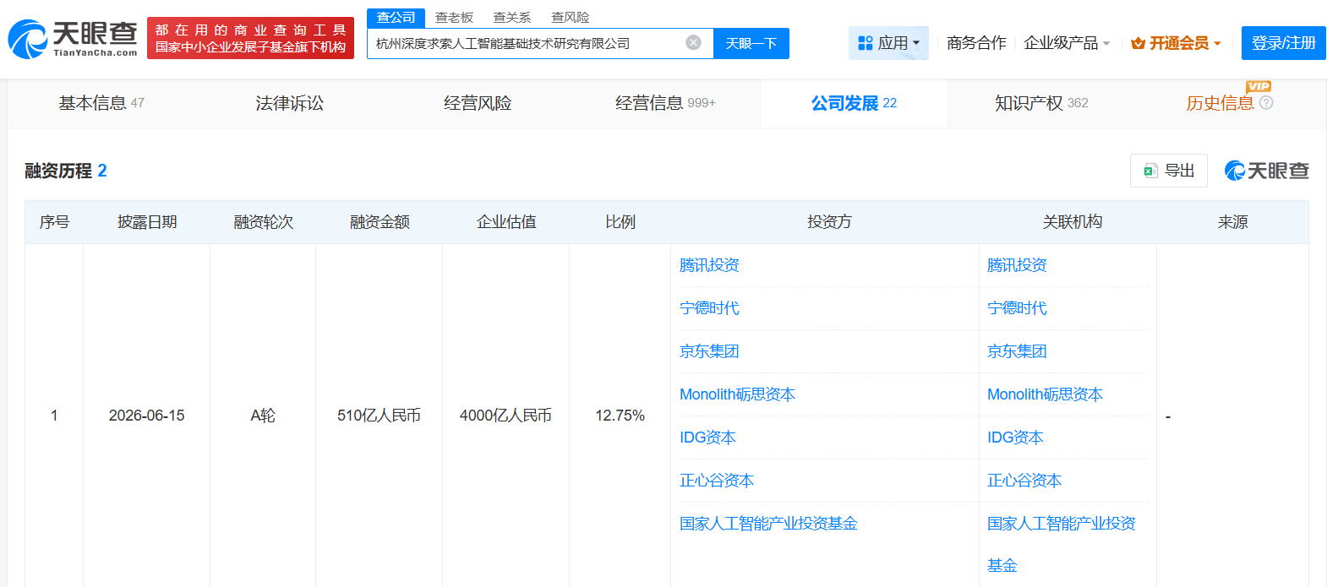Click the 投资方 column header
This screenshot has width=1327, height=587.
coord(829,222)
